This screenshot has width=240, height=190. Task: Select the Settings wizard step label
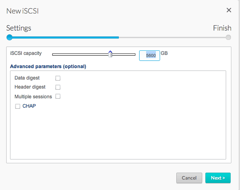(19, 28)
